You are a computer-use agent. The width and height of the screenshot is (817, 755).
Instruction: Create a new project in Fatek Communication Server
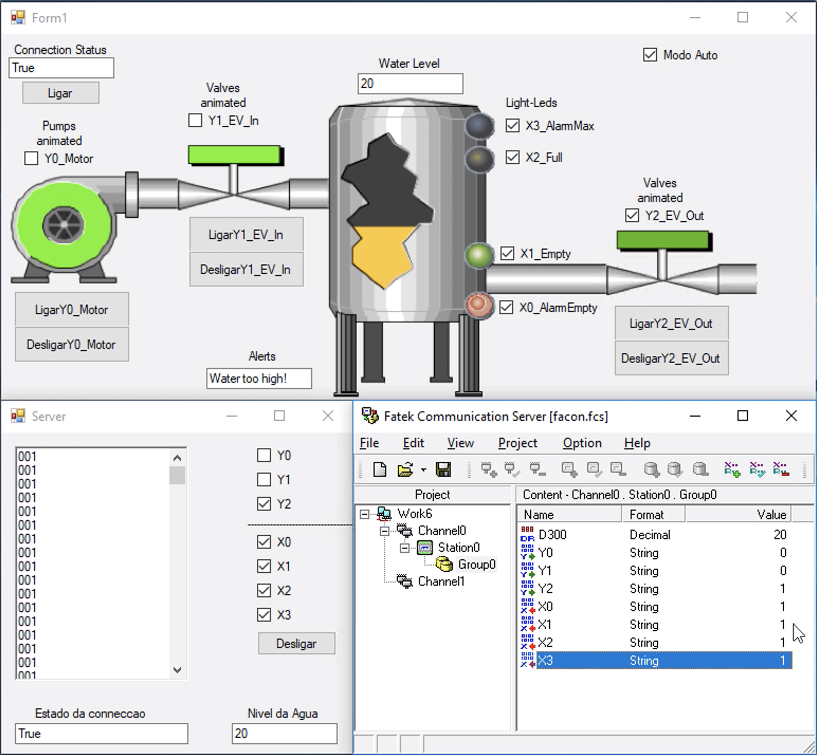coord(379,469)
